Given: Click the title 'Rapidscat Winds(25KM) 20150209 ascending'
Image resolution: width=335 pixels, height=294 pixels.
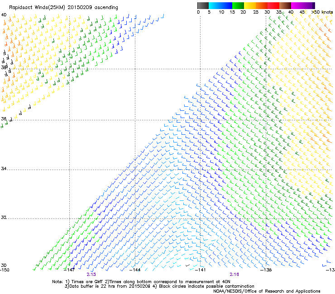Looking at the screenshot, I should pyautogui.click(x=63, y=8).
